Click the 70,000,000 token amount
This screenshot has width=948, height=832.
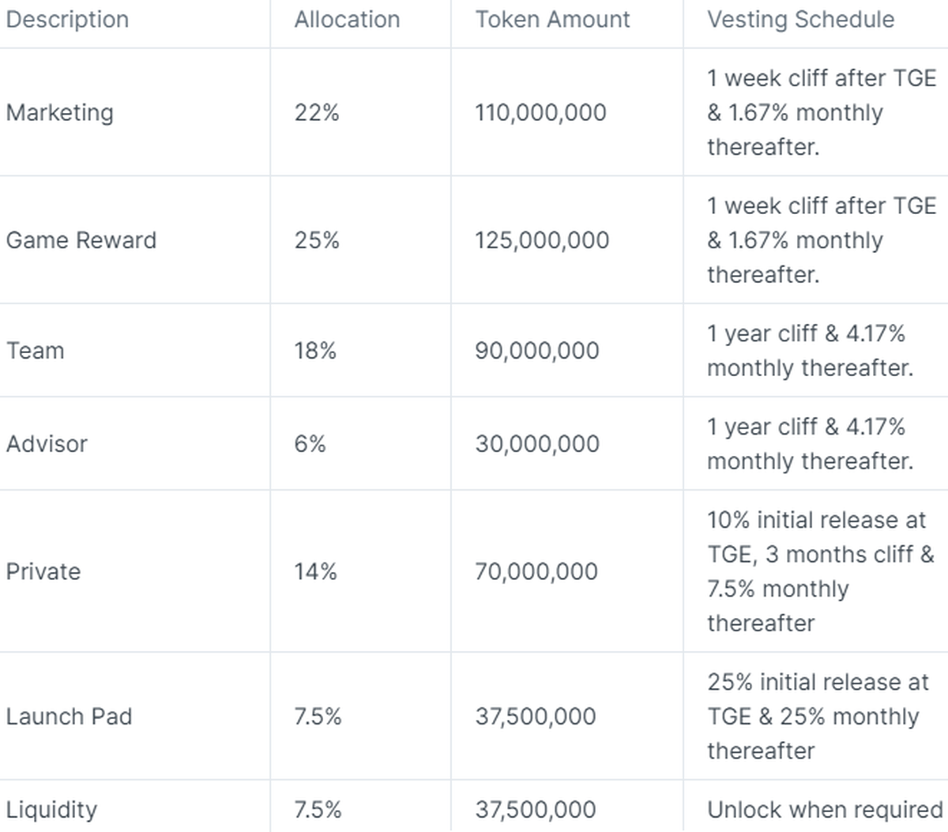(536, 572)
